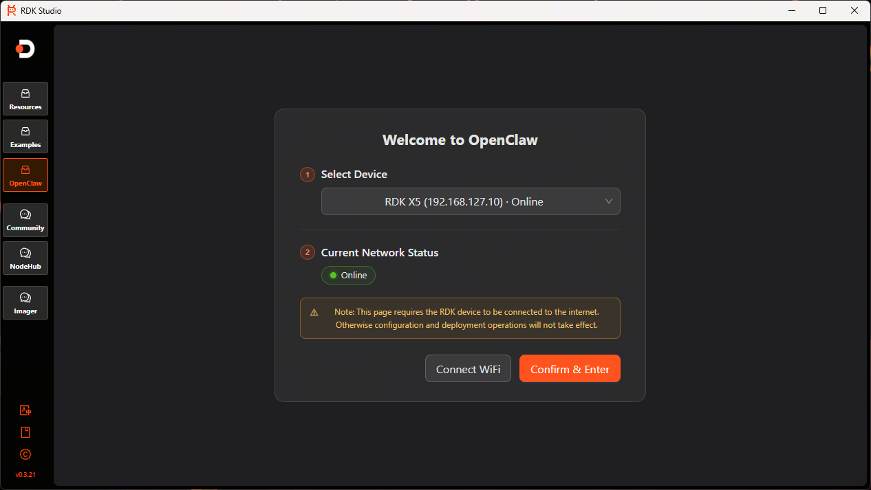Click the Select Device label
The width and height of the screenshot is (871, 490).
(354, 175)
